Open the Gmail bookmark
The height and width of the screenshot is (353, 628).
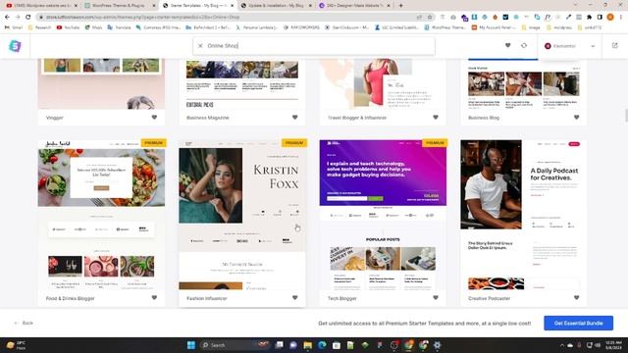tap(13, 27)
